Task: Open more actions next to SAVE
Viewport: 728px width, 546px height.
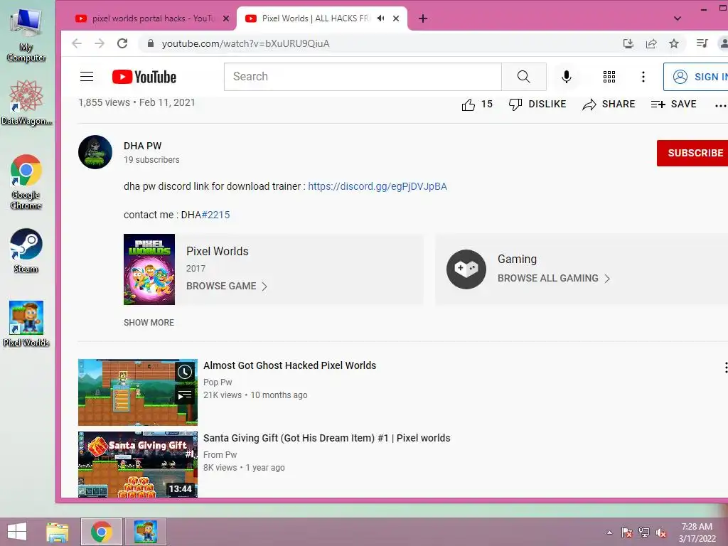Action: 720,106
